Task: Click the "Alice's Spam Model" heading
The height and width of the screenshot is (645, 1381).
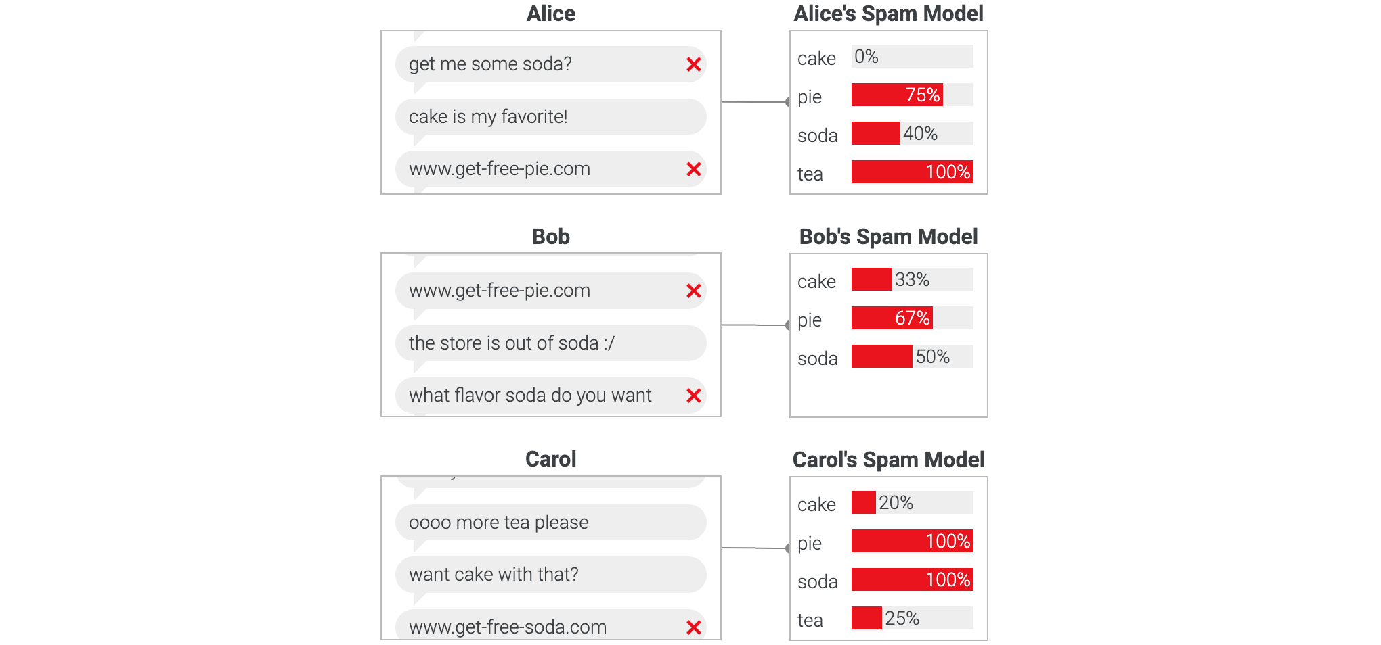Action: click(888, 14)
